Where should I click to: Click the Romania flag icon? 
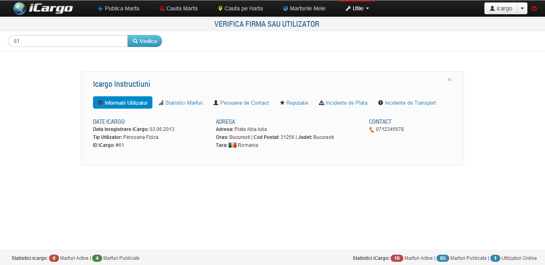point(232,145)
